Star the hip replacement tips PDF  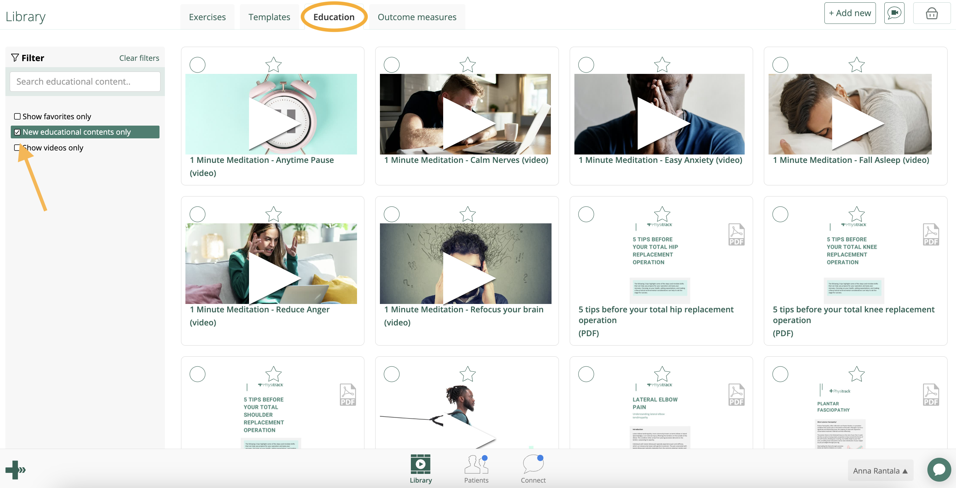(662, 214)
